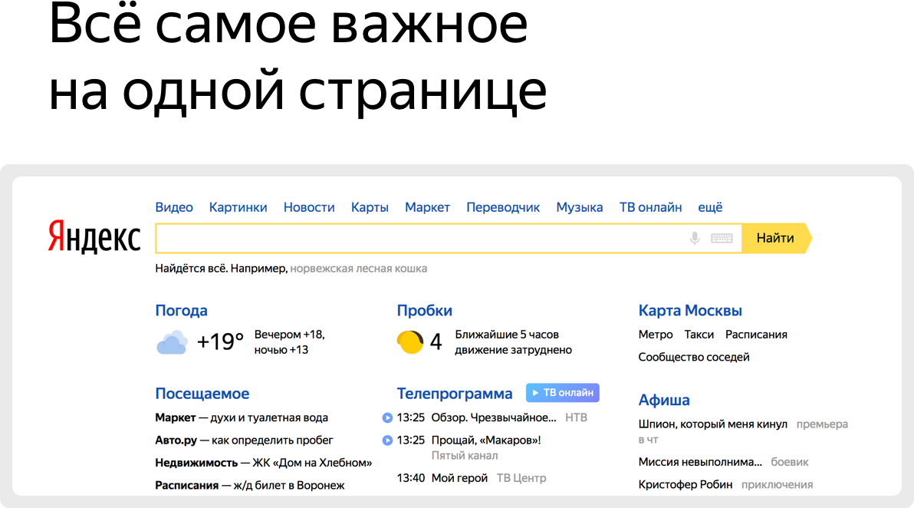
Task: Select the Переводчик tab
Action: click(503, 208)
